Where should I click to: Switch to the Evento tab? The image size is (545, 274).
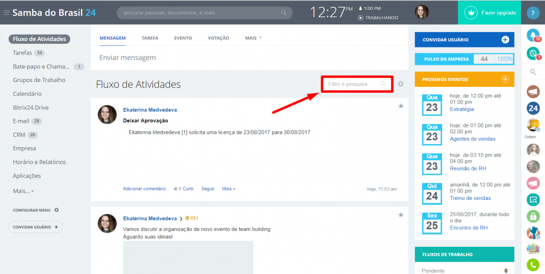(x=183, y=38)
